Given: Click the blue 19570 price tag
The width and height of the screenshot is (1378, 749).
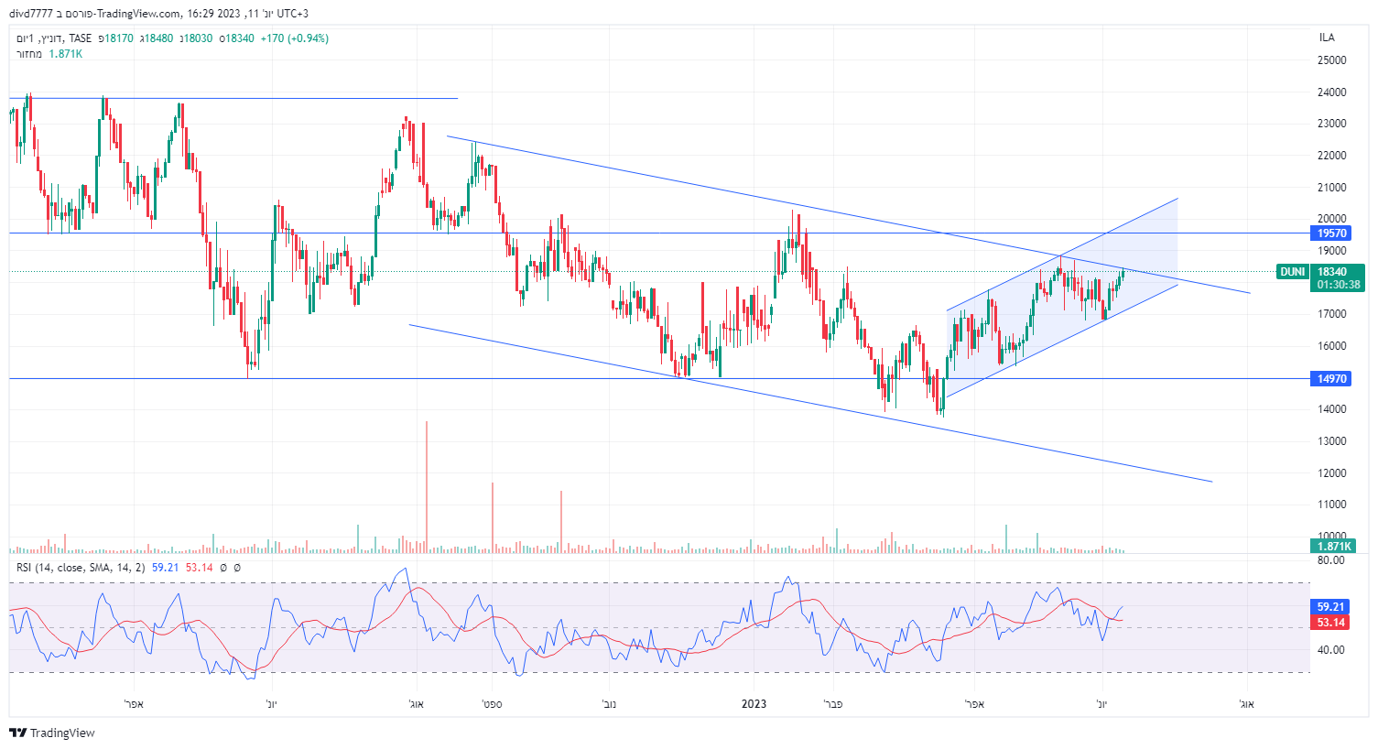Looking at the screenshot, I should click(x=1331, y=233).
